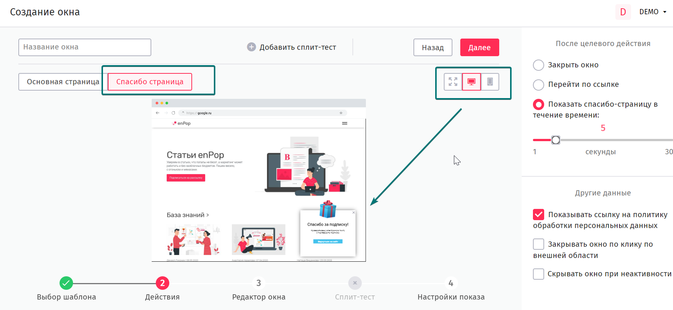Uncheck Показывать ссылку на политику обработки
Image resolution: width=673 pixels, height=310 pixels.
(x=539, y=215)
